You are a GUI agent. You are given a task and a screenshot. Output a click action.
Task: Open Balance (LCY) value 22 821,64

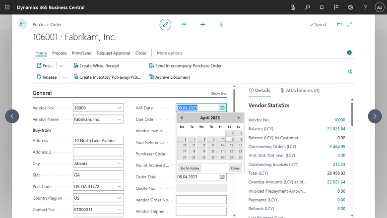[336, 129]
